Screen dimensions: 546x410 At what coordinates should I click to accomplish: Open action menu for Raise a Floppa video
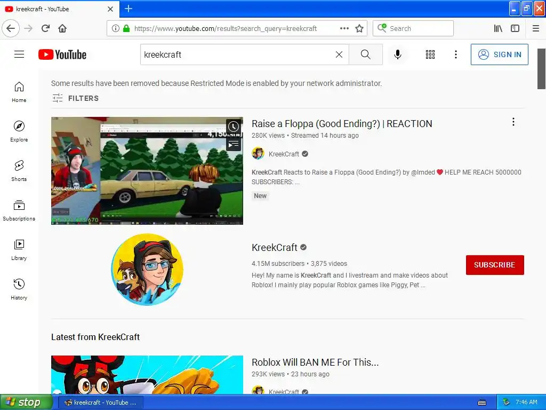pyautogui.click(x=513, y=122)
